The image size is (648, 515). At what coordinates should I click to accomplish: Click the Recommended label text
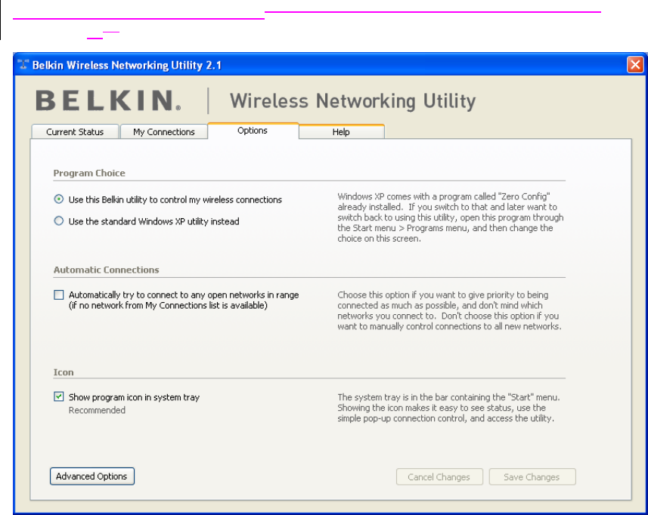pyautogui.click(x=97, y=410)
